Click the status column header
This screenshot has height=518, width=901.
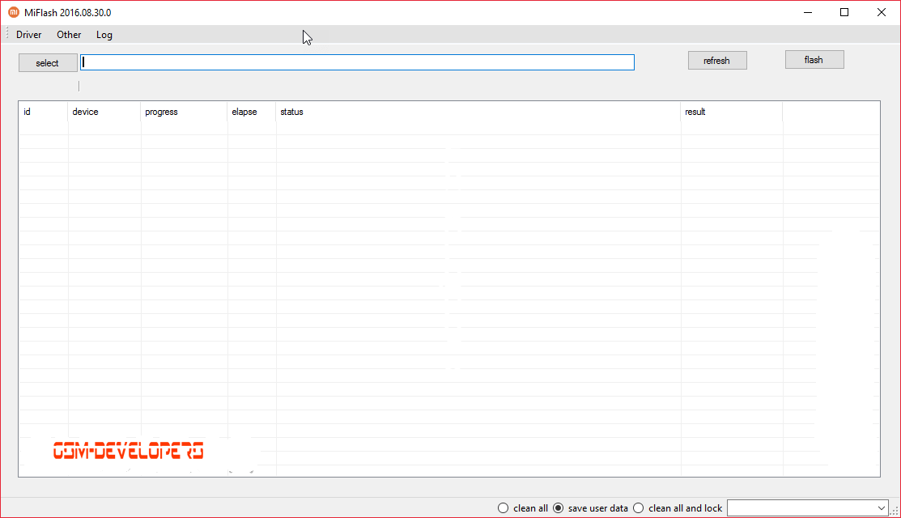478,112
